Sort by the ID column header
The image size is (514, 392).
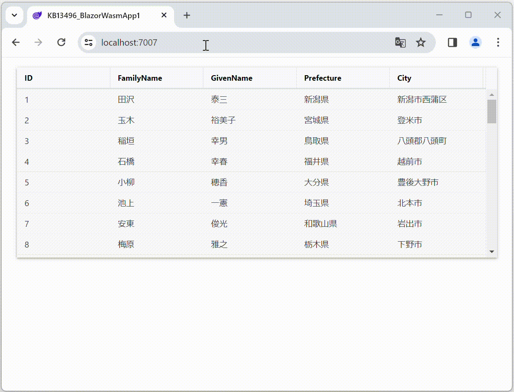point(28,78)
